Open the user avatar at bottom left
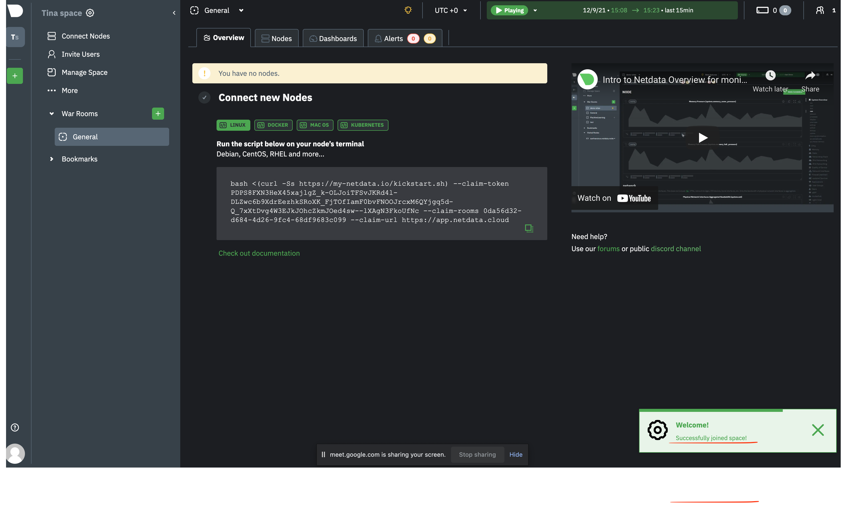Screen dimensions: 847x529 click(15, 453)
